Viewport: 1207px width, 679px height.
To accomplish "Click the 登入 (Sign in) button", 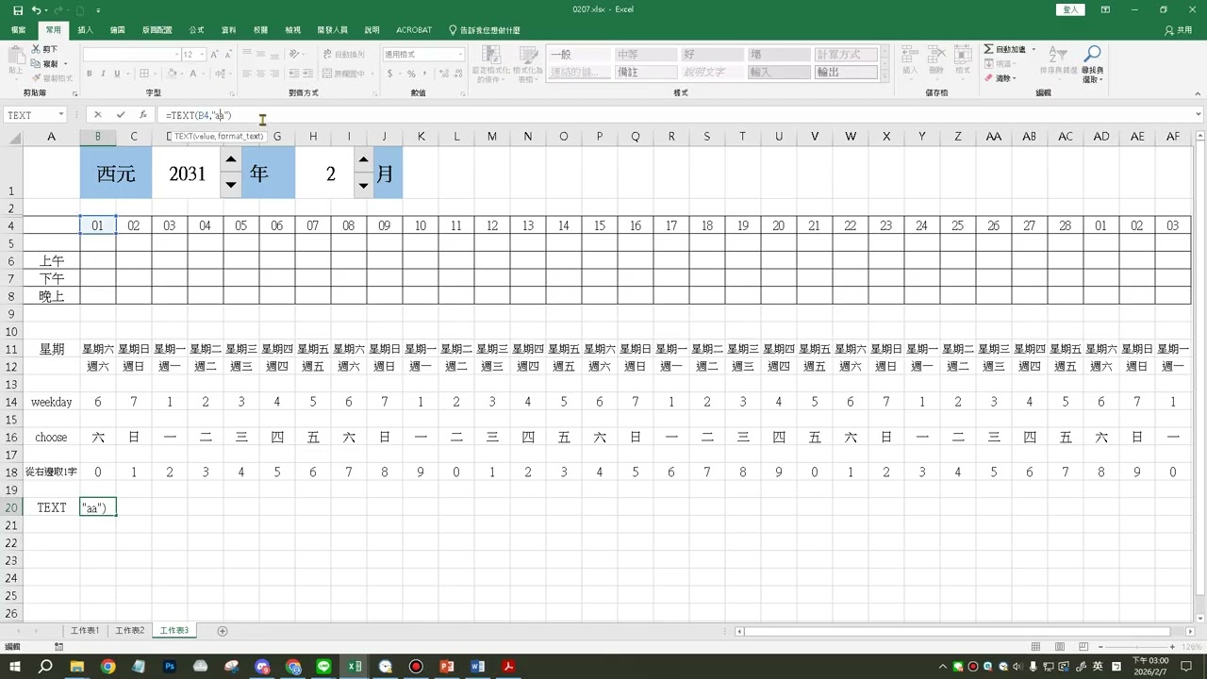I will [1071, 9].
